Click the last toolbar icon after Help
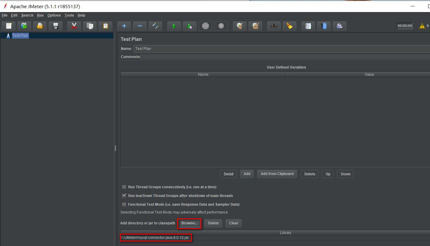The width and height of the screenshot is (430, 246). pos(339,26)
